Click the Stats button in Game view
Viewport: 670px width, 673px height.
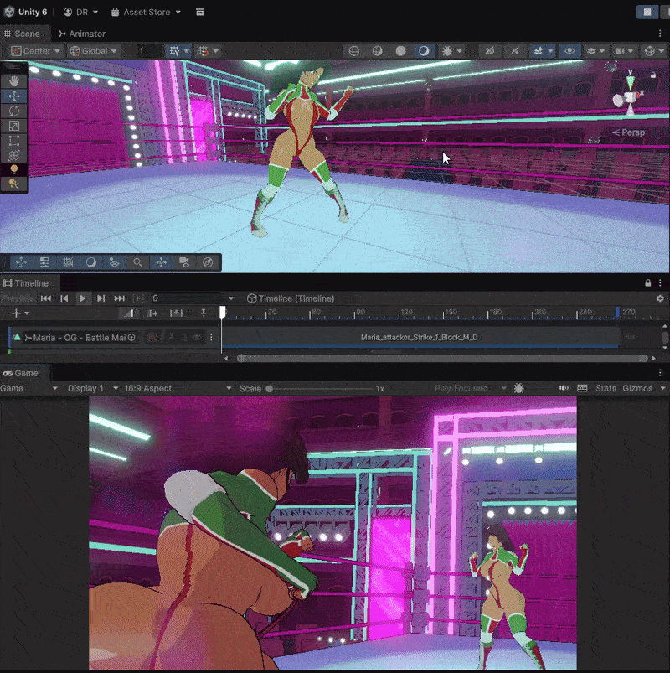(x=606, y=388)
